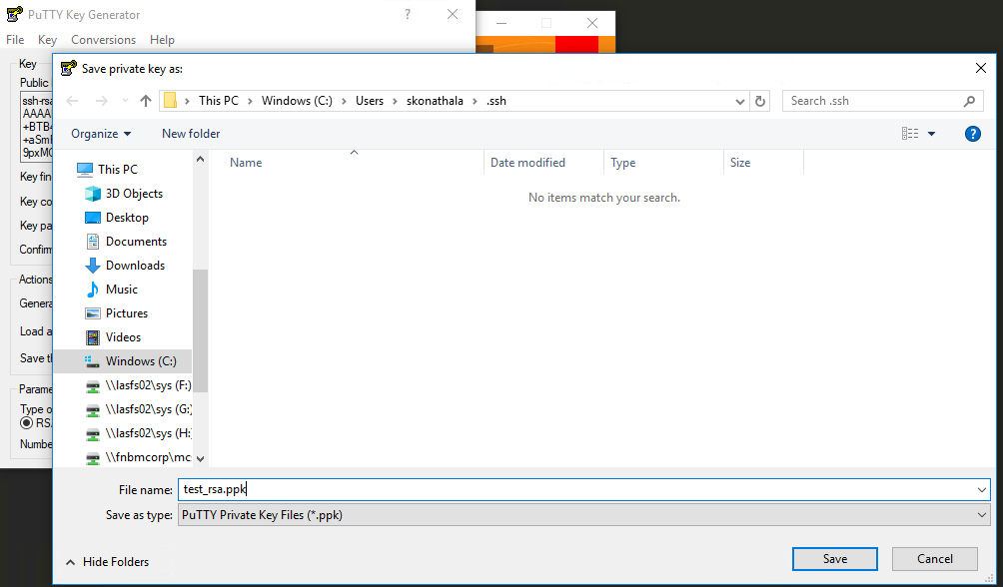Open the Key menu in PuTTYgen

tap(46, 39)
